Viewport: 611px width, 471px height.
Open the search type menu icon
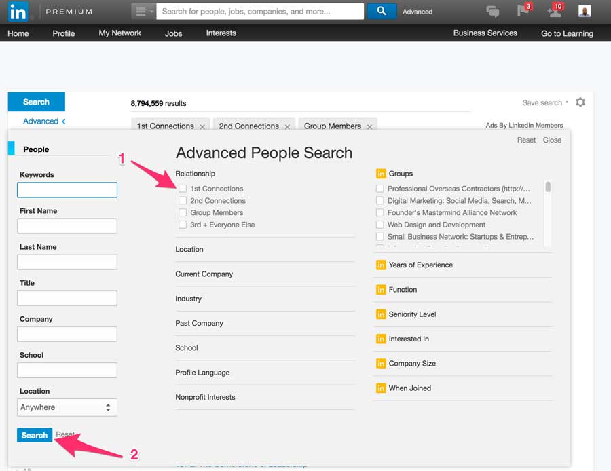(x=143, y=12)
